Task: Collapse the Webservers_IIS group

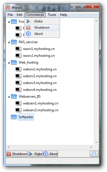Action: 9,97
